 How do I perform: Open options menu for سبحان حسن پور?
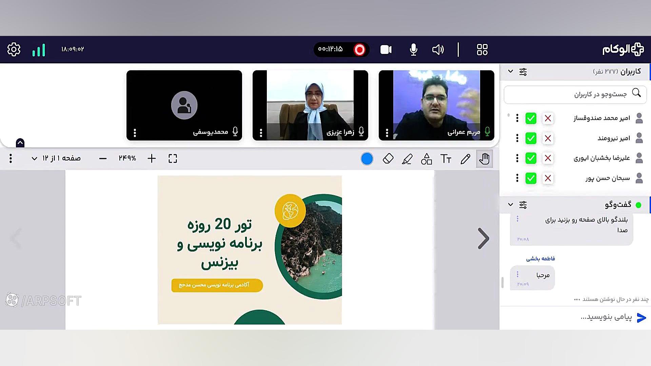(x=517, y=178)
